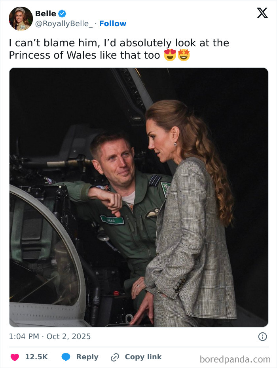Like the post using the heart icon
This screenshot has height=368, width=277.
tap(15, 357)
